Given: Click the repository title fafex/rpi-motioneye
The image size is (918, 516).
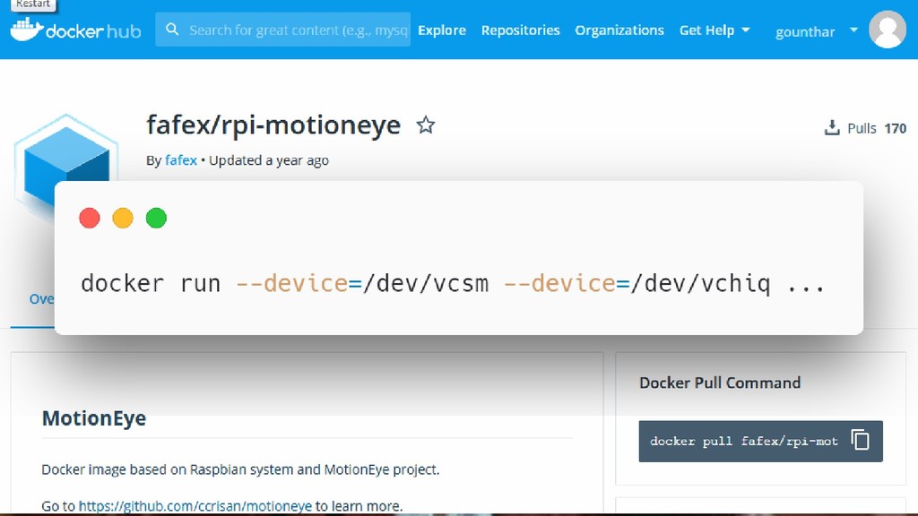Looking at the screenshot, I should coord(273,125).
